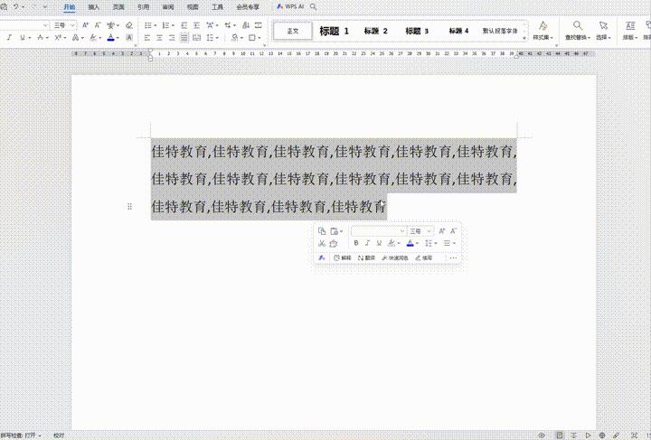Toggle bold in the floating toolbar
Screen dimensions: 651x440
pos(356,243)
